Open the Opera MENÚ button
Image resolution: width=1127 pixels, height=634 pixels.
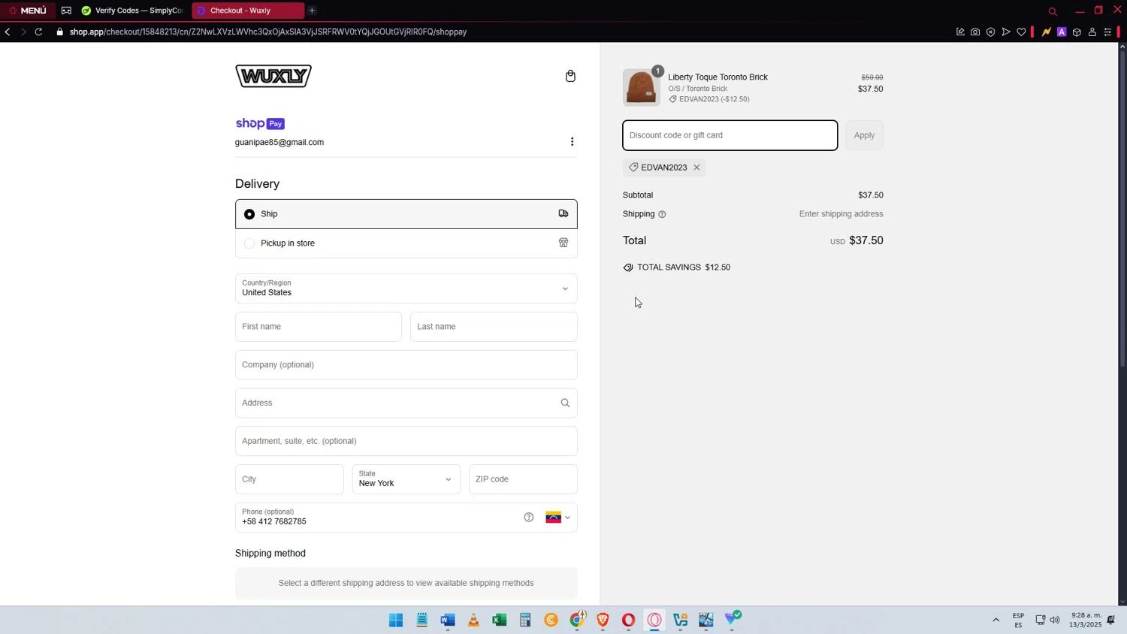pyautogui.click(x=28, y=11)
